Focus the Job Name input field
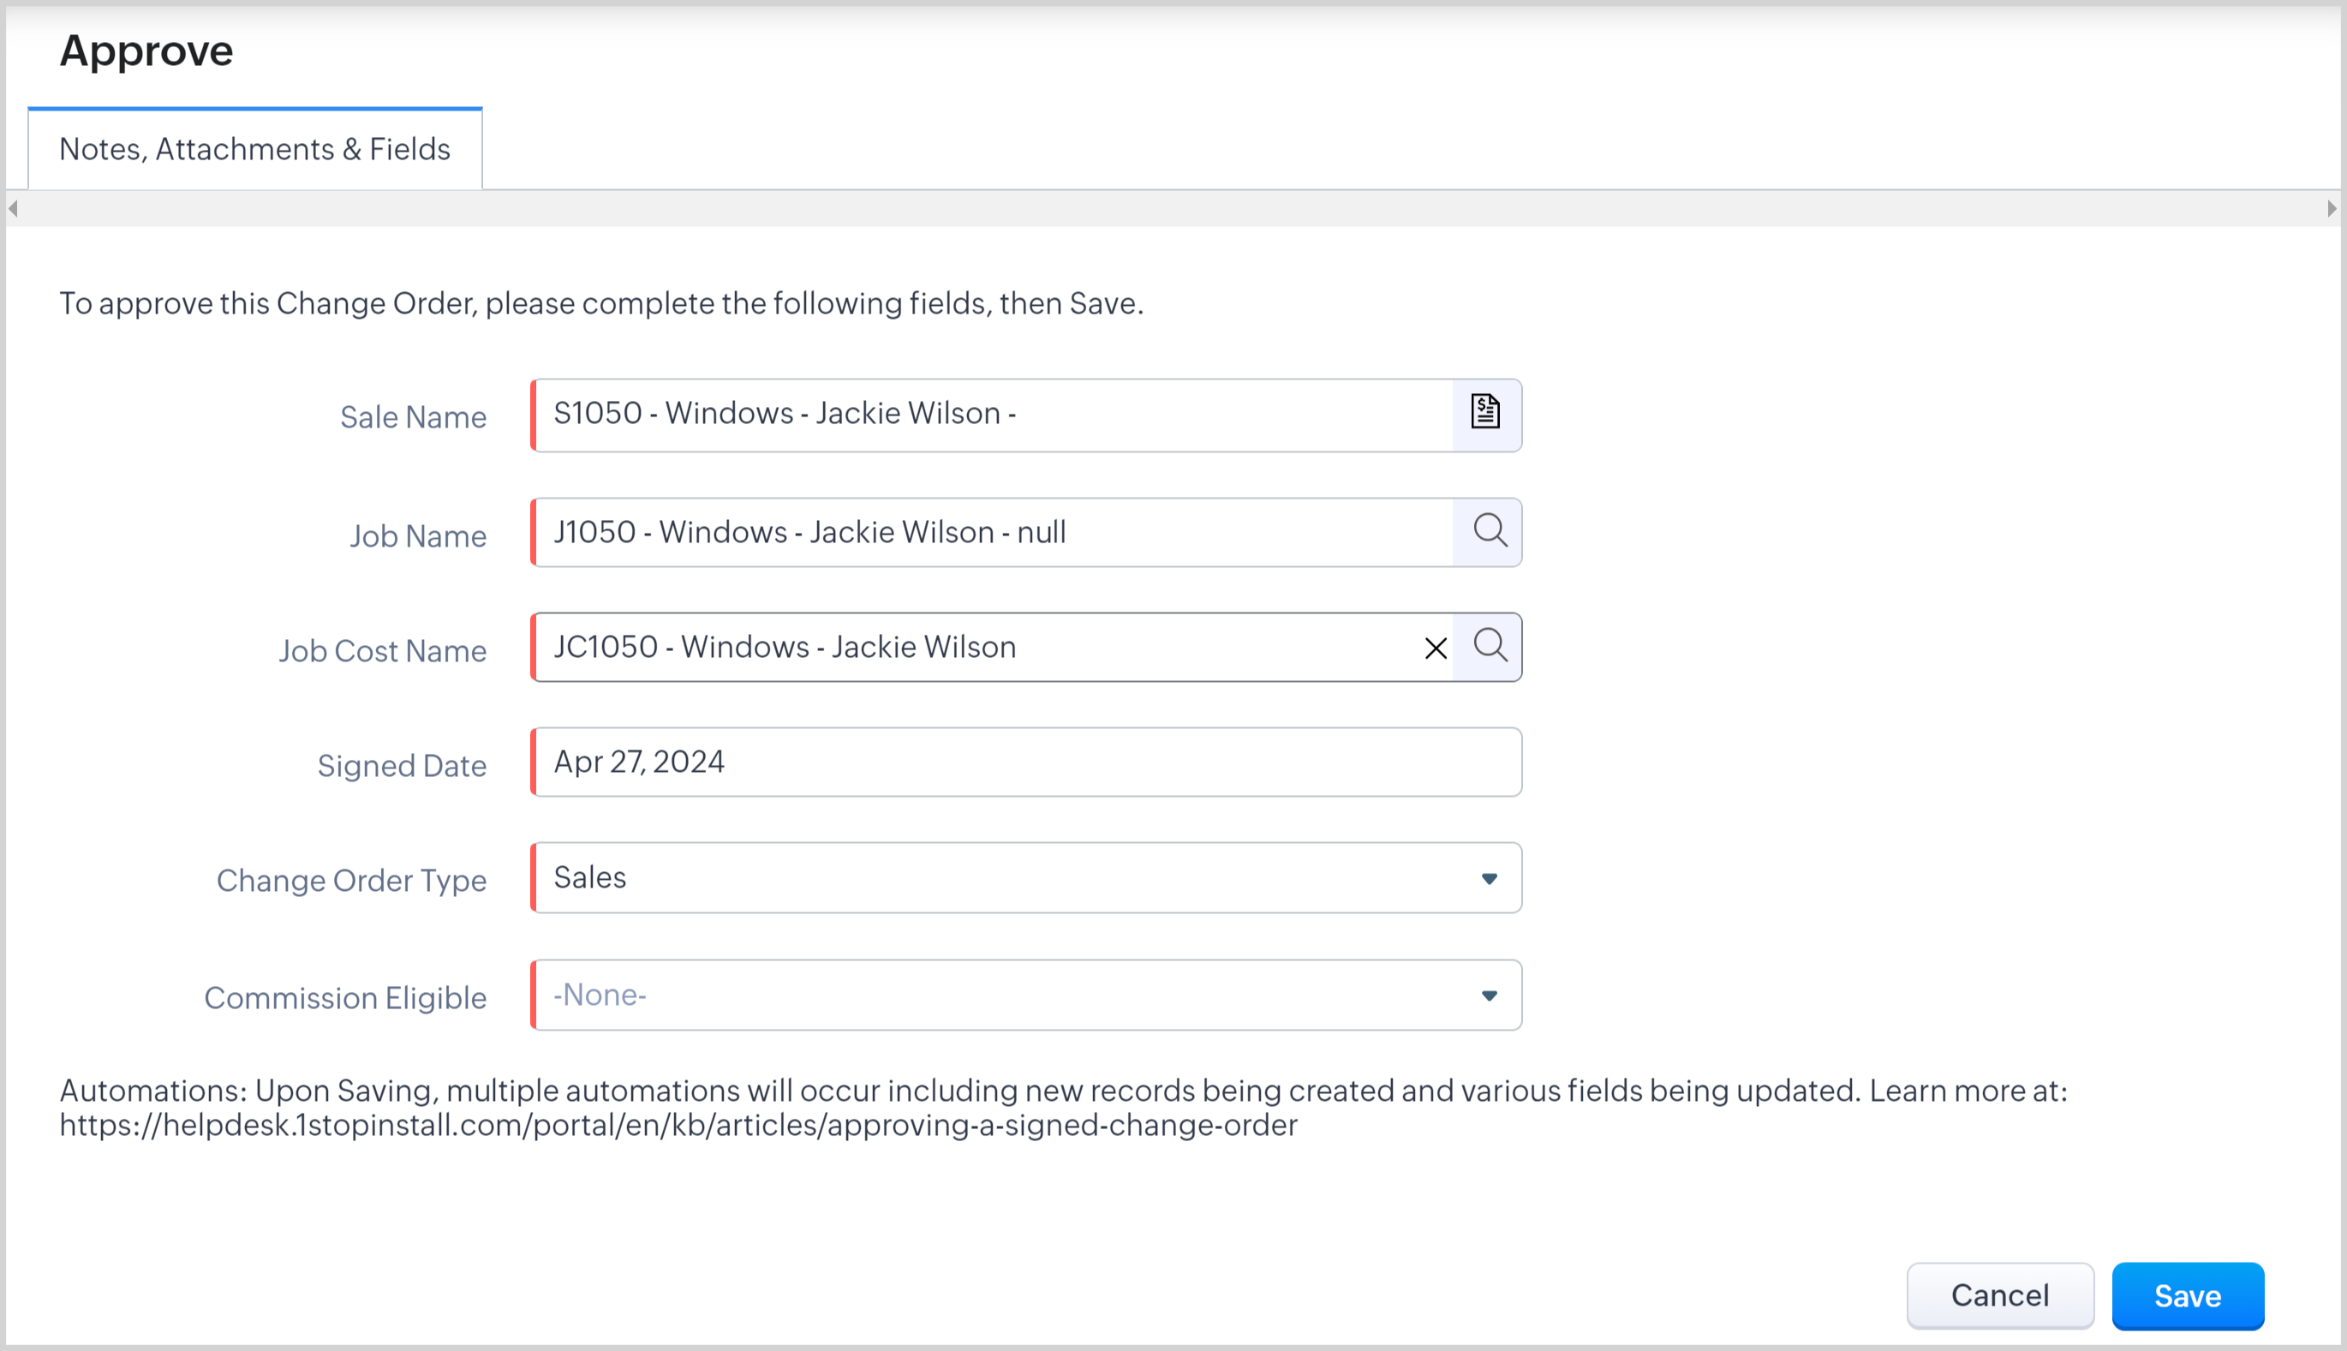The width and height of the screenshot is (2347, 1351). pos(993,533)
